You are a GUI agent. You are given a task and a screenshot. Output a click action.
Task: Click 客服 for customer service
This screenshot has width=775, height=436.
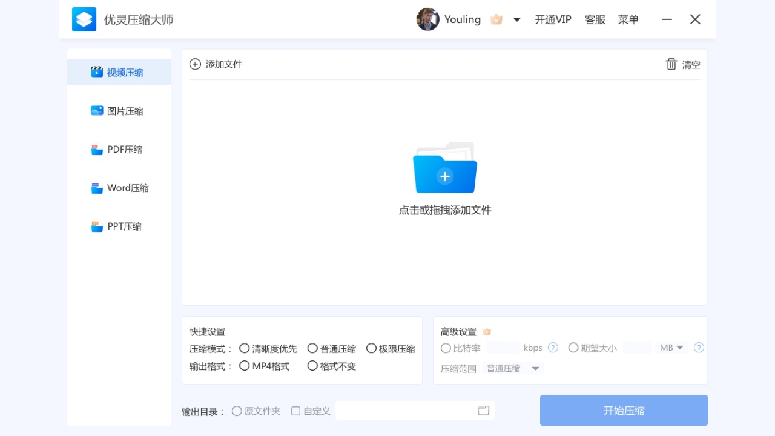[x=595, y=19]
